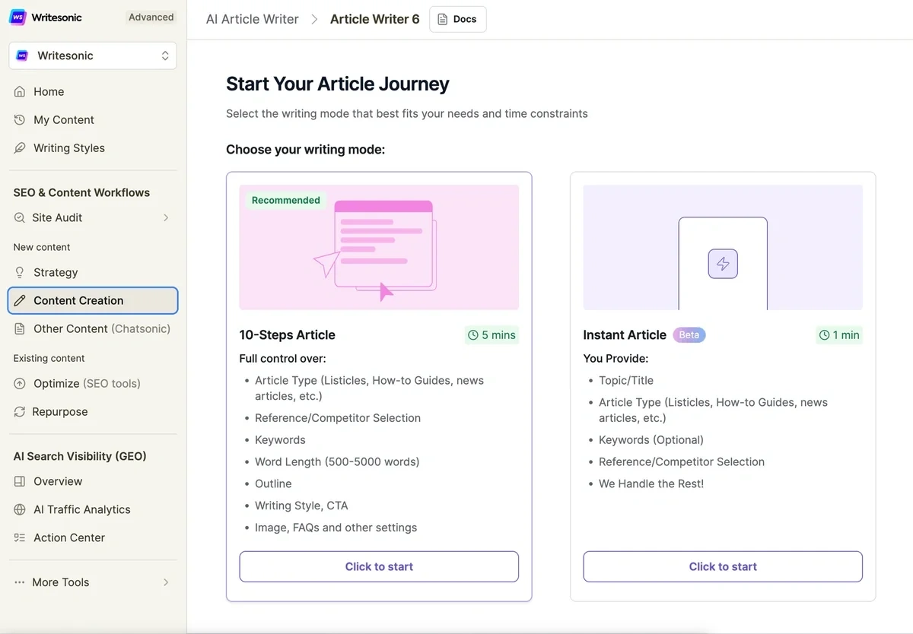Click the AI Traffic Analytics globe icon

point(20,509)
